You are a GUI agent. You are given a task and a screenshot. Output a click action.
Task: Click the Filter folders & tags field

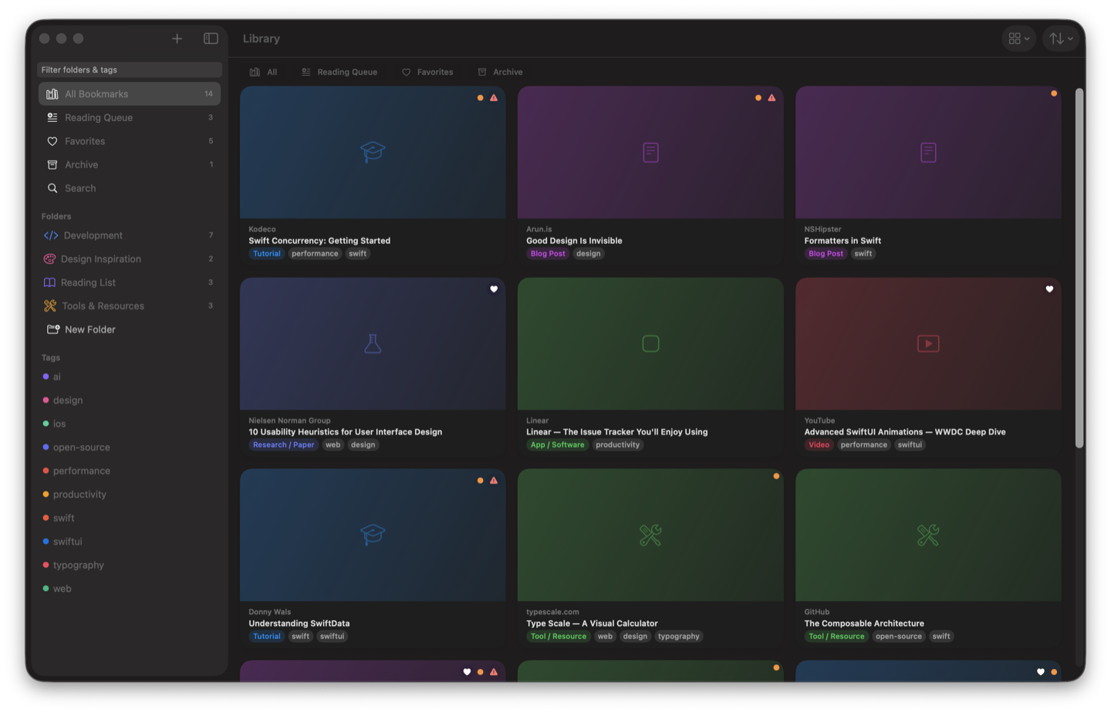pyautogui.click(x=130, y=69)
